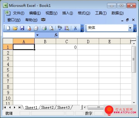Run the Spelling check icon
Screen dimensions: 139x118
[x=60, y=28]
